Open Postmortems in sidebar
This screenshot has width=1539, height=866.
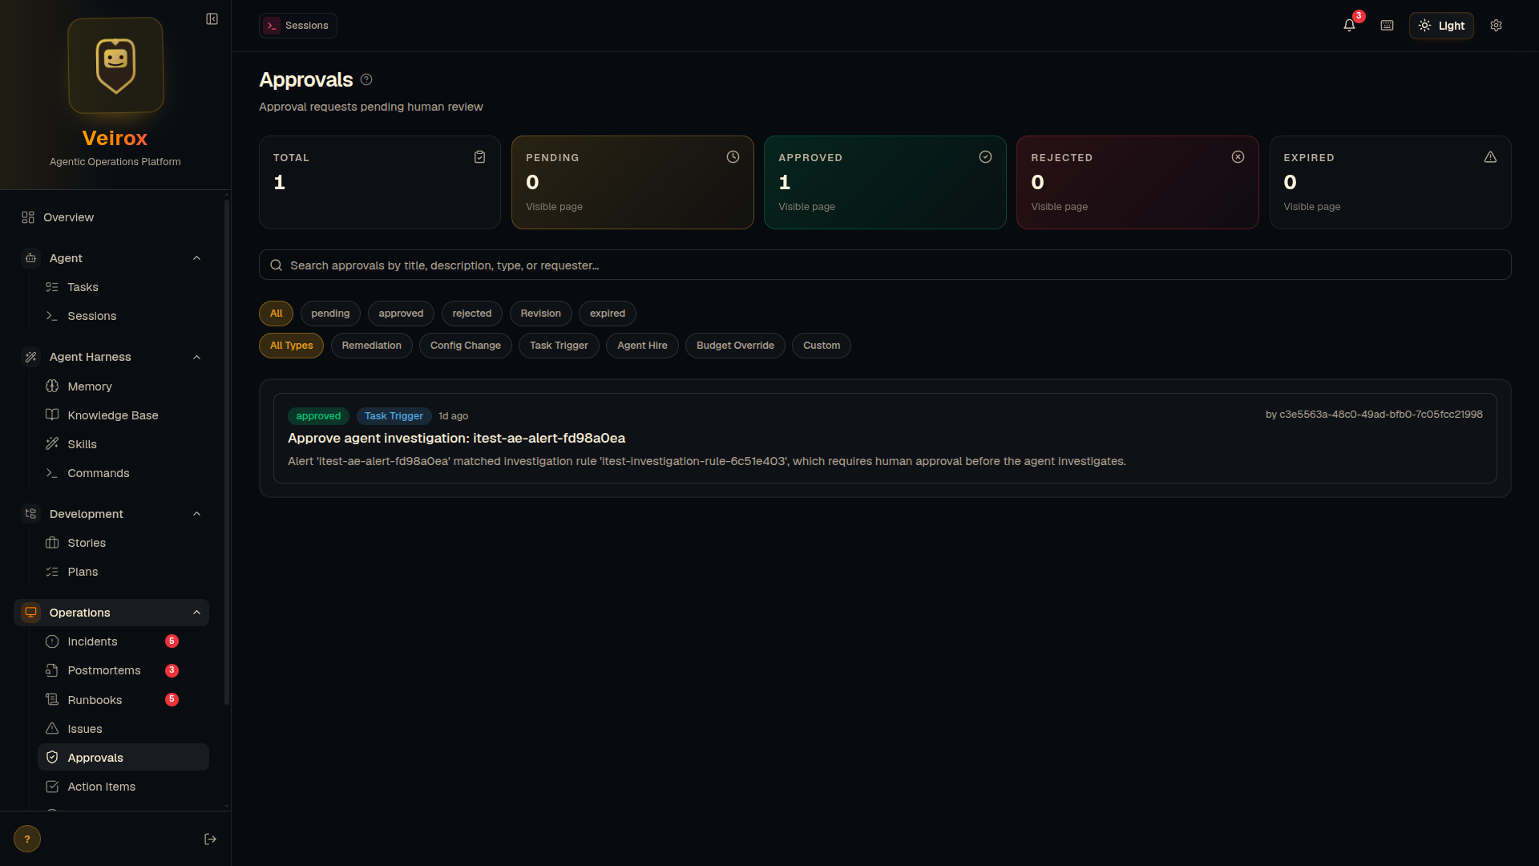(123, 670)
